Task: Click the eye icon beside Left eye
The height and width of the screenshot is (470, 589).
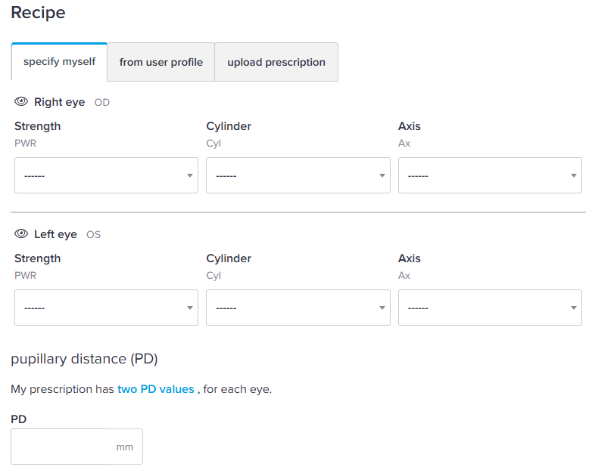Action: click(x=21, y=234)
